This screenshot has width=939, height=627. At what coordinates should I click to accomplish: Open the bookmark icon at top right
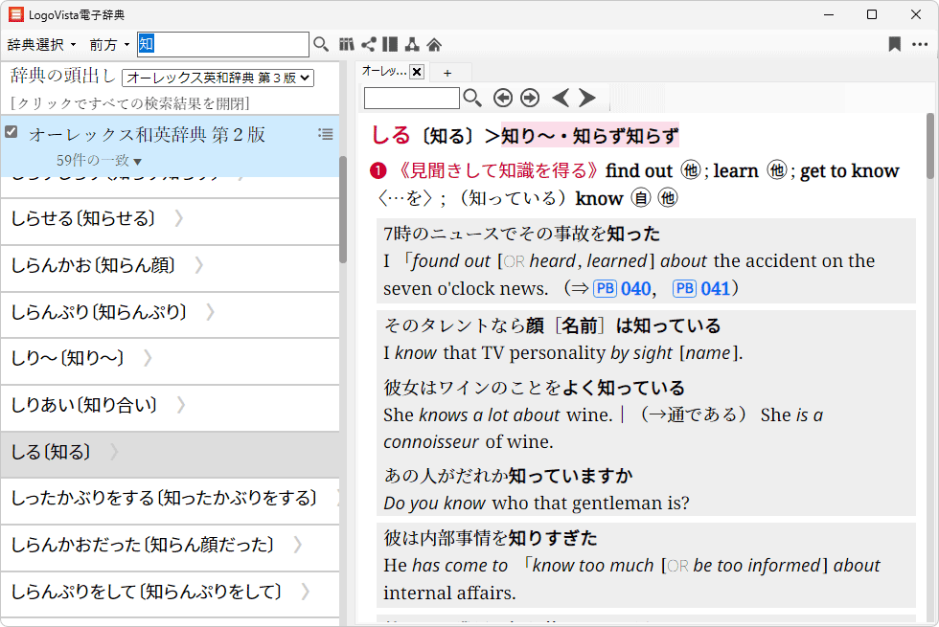pos(894,44)
